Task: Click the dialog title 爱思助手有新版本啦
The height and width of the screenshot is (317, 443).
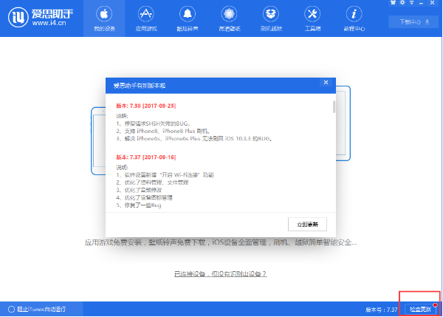Action: (x=140, y=86)
